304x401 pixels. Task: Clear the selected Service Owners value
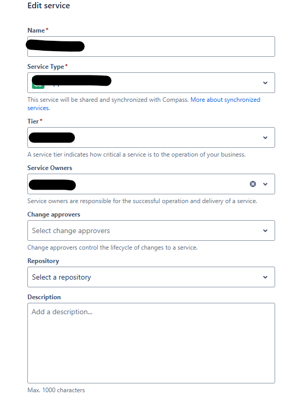click(253, 184)
